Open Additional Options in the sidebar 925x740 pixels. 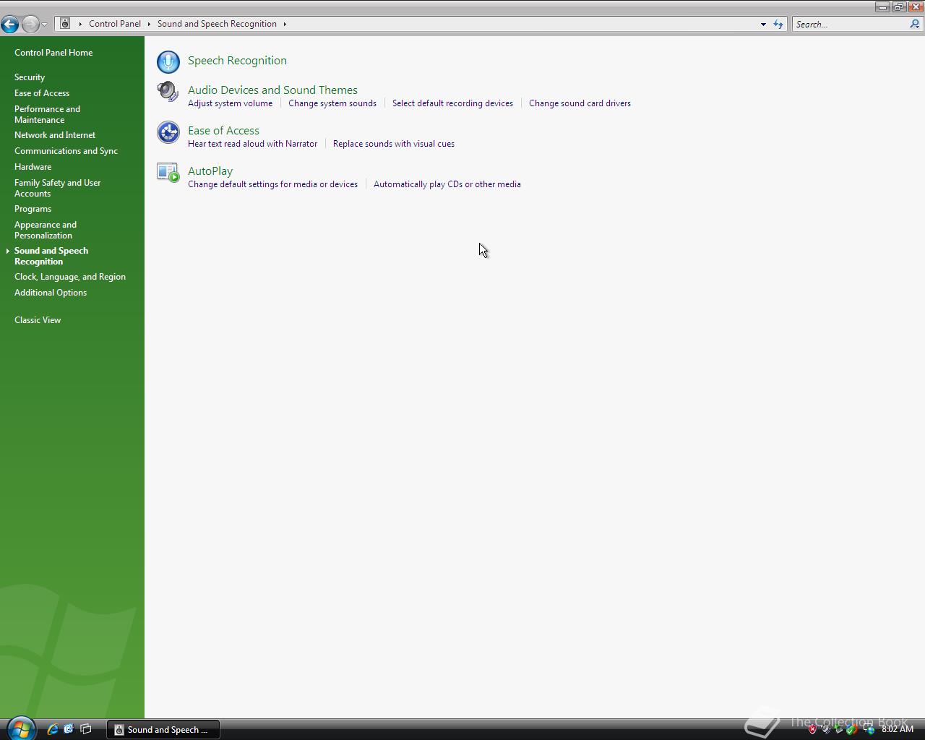pos(51,293)
